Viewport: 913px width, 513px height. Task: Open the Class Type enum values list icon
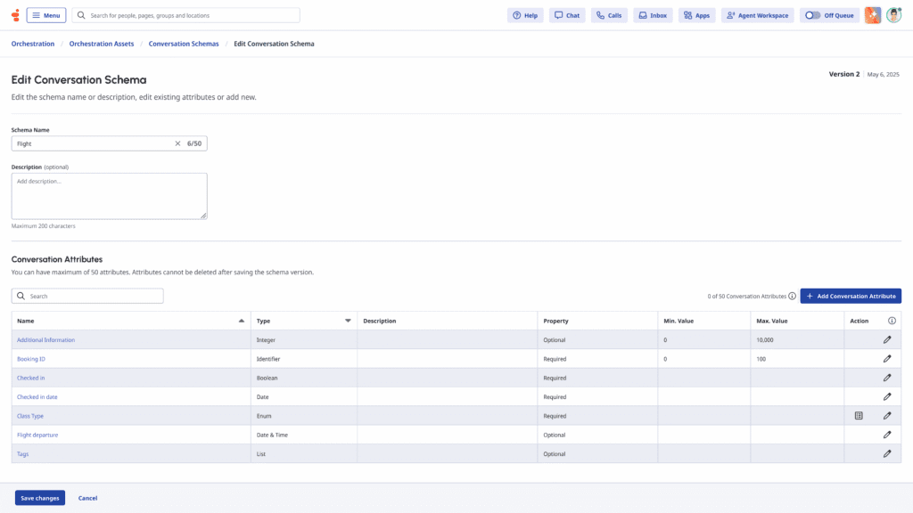[x=859, y=416]
